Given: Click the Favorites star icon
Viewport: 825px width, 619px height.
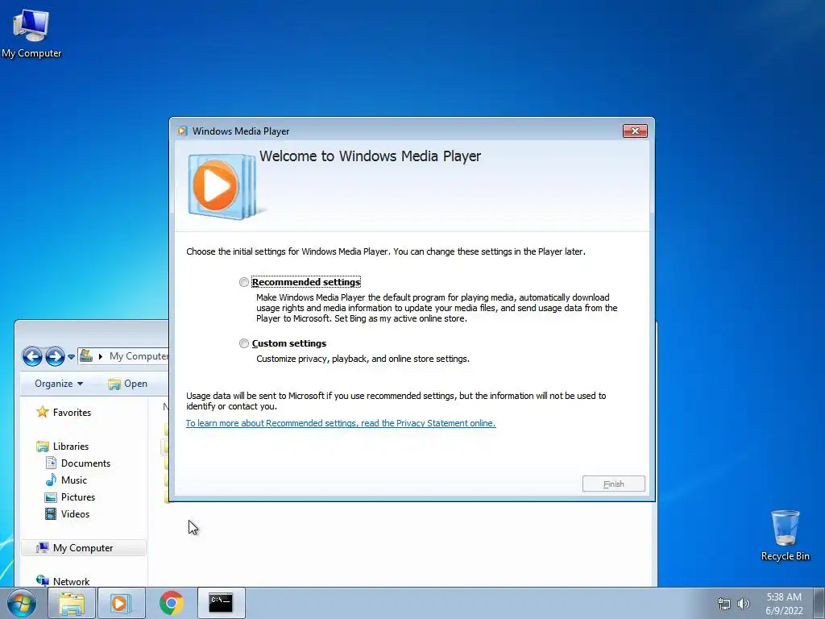Looking at the screenshot, I should pyautogui.click(x=42, y=412).
